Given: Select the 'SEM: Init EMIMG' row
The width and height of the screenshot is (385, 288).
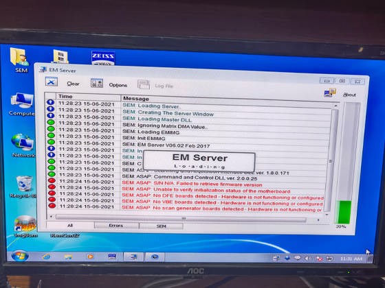Looking at the screenshot, I should (188, 139).
